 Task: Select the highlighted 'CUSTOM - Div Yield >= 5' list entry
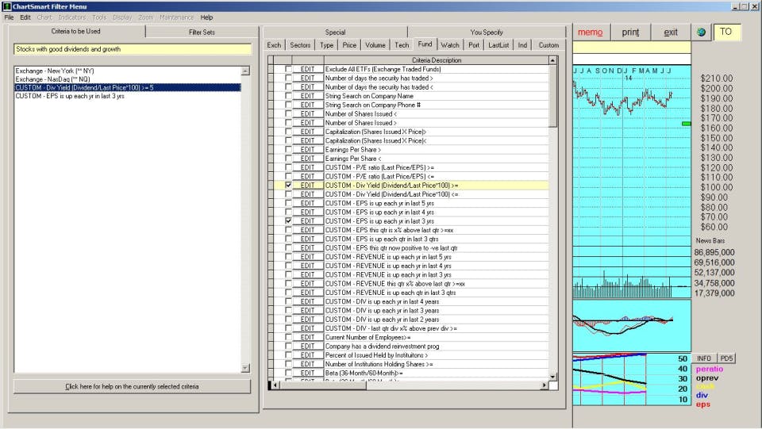click(128, 87)
